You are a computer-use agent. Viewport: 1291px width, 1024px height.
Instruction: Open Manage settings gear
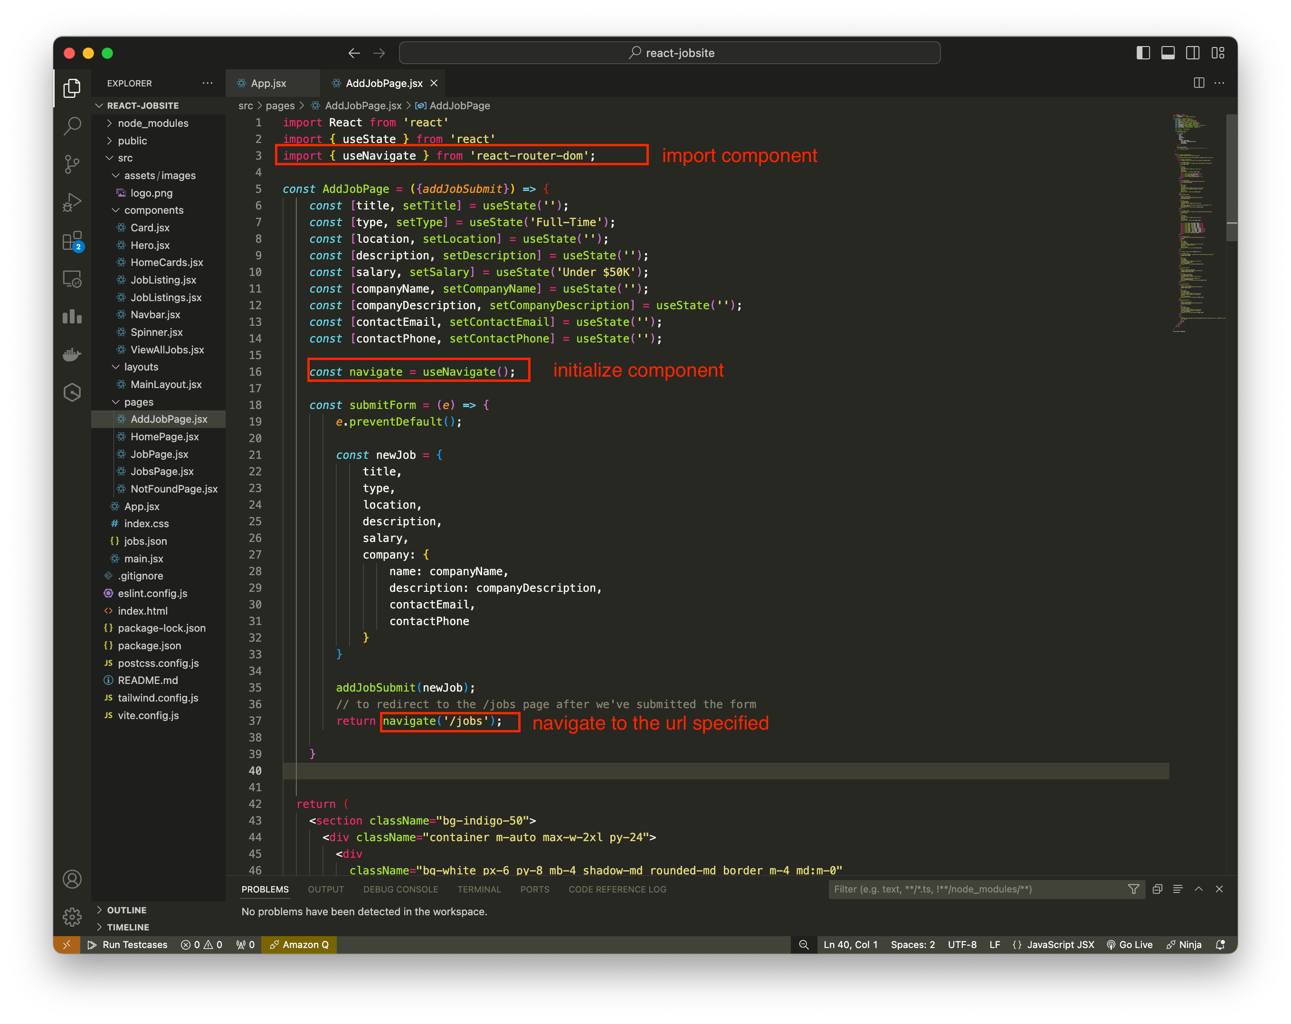[73, 916]
